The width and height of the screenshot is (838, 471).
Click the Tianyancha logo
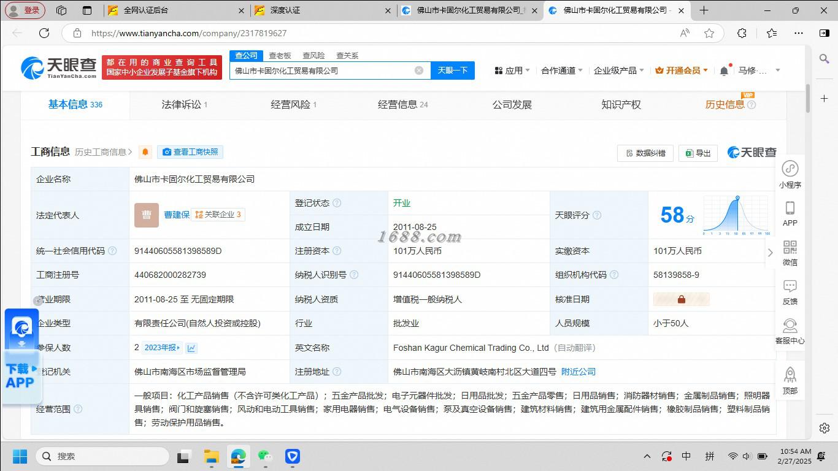point(59,68)
